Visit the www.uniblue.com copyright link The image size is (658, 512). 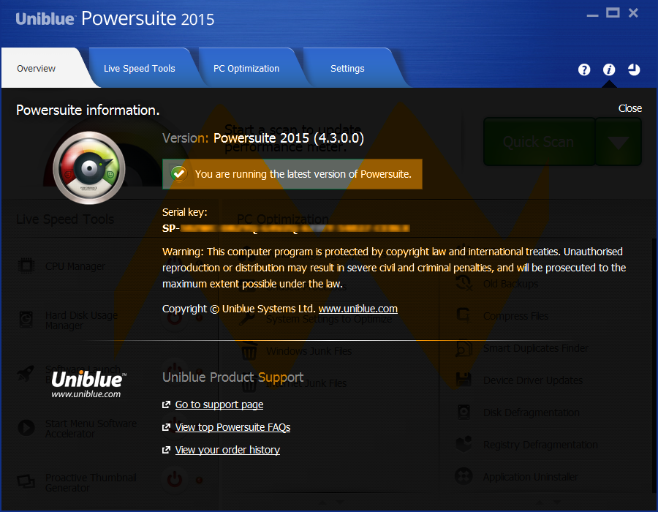pos(358,309)
